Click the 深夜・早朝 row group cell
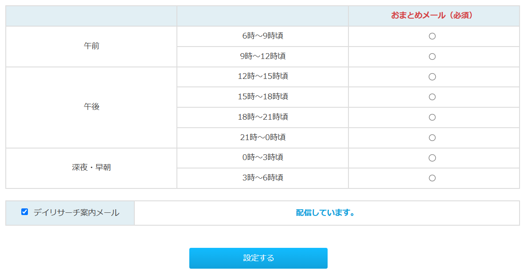The width and height of the screenshot is (524, 274). (91, 168)
